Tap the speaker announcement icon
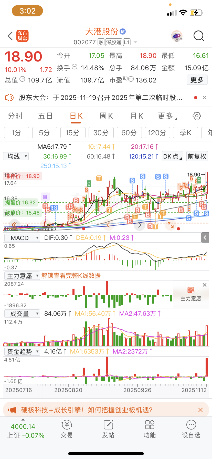Screen dimensions: 212x459 (x=9, y=98)
